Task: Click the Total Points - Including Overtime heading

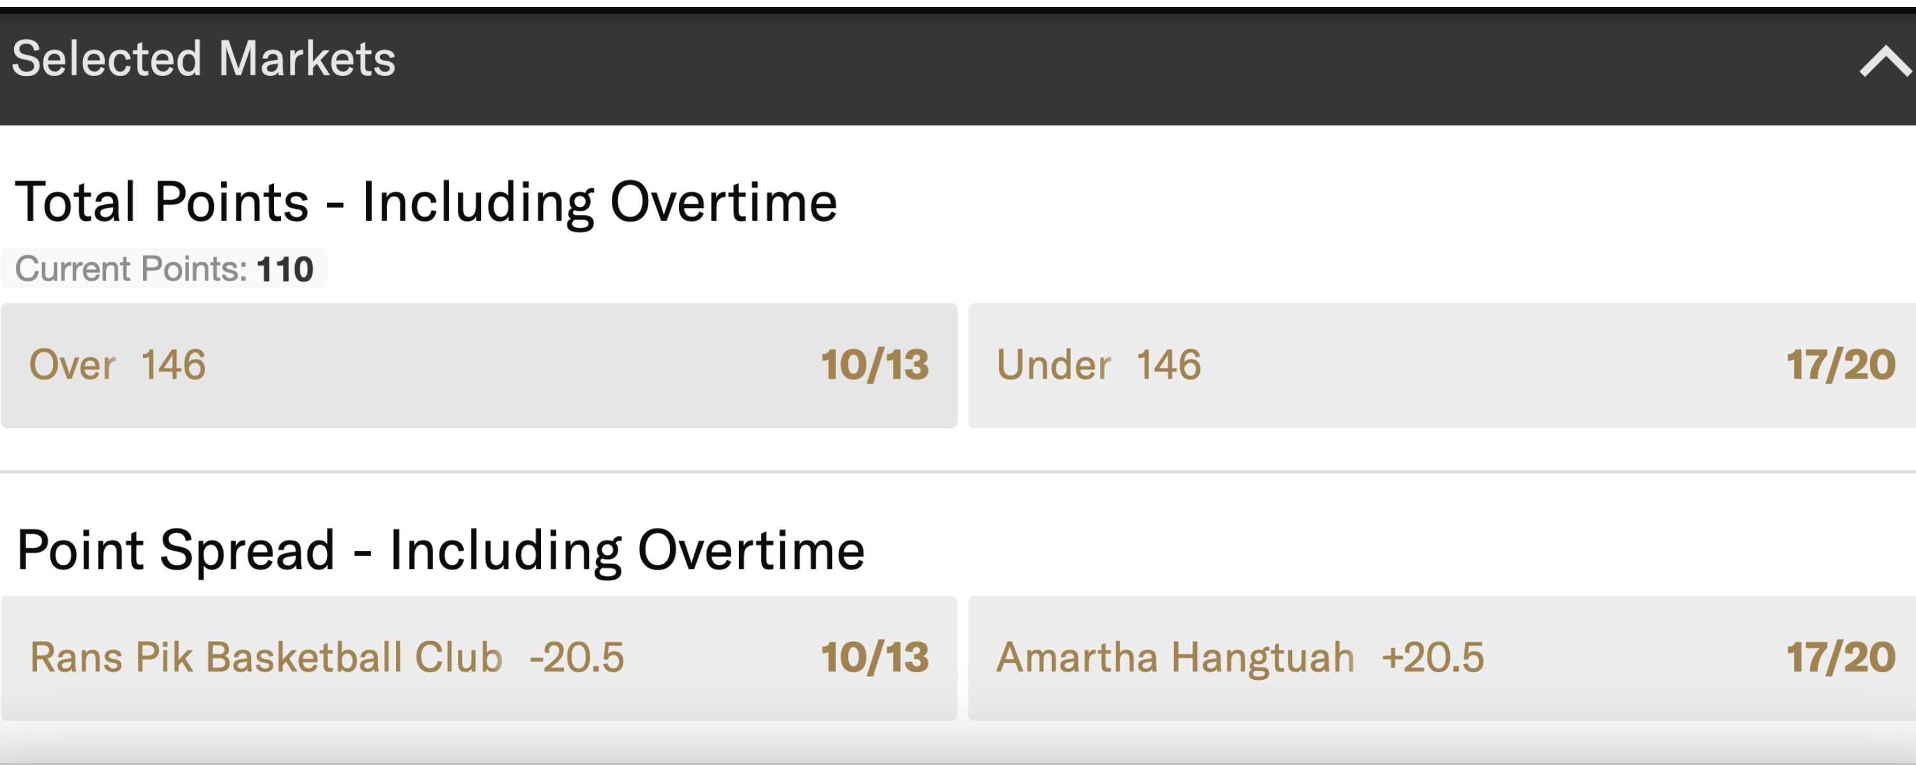Action: click(x=425, y=202)
